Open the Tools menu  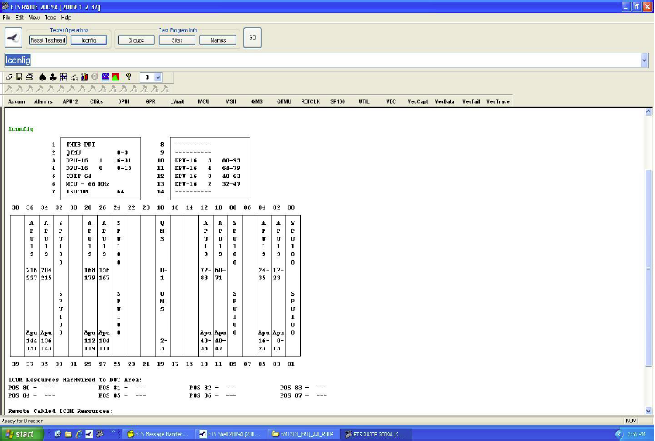[x=50, y=17]
